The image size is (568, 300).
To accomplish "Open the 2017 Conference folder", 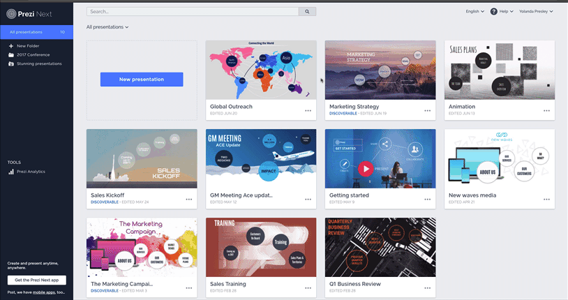I will tap(33, 54).
